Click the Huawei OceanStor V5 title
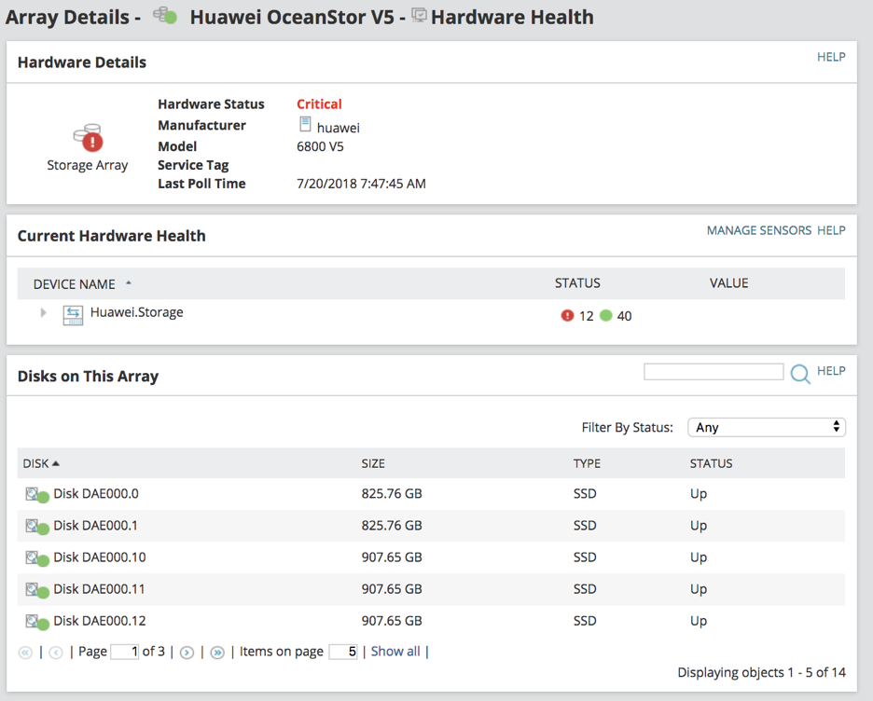 click(292, 17)
